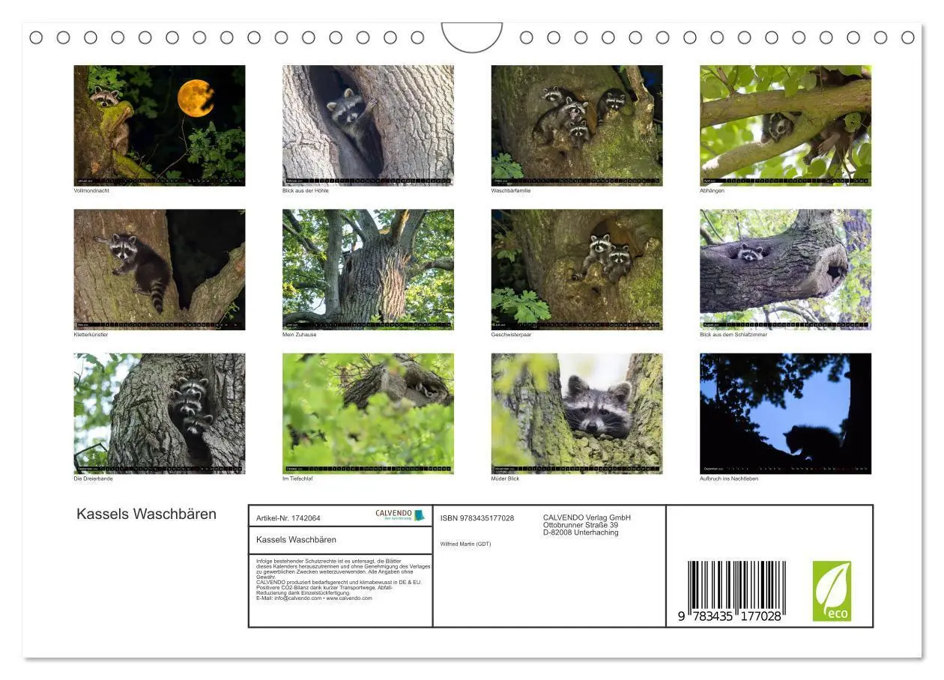Open the Waschbärfamilie photo
The image size is (944, 680).
pyautogui.click(x=577, y=125)
